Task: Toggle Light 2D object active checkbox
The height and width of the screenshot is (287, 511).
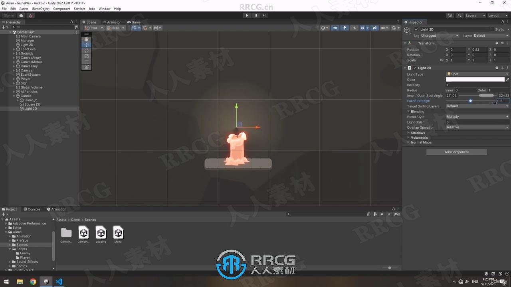Action: pyautogui.click(x=416, y=29)
